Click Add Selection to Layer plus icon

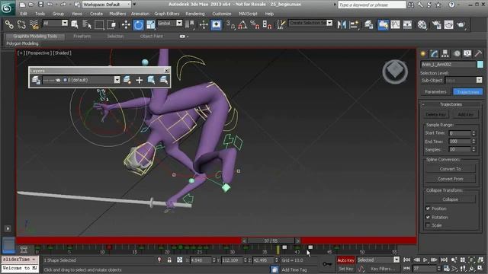point(139,80)
